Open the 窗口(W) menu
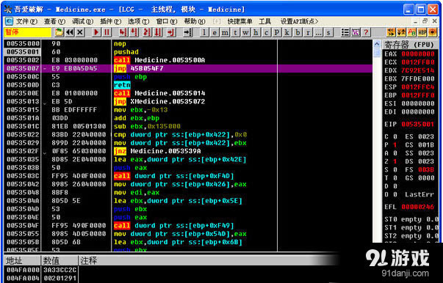Viewport: 443px width, 283px height. 167,21
